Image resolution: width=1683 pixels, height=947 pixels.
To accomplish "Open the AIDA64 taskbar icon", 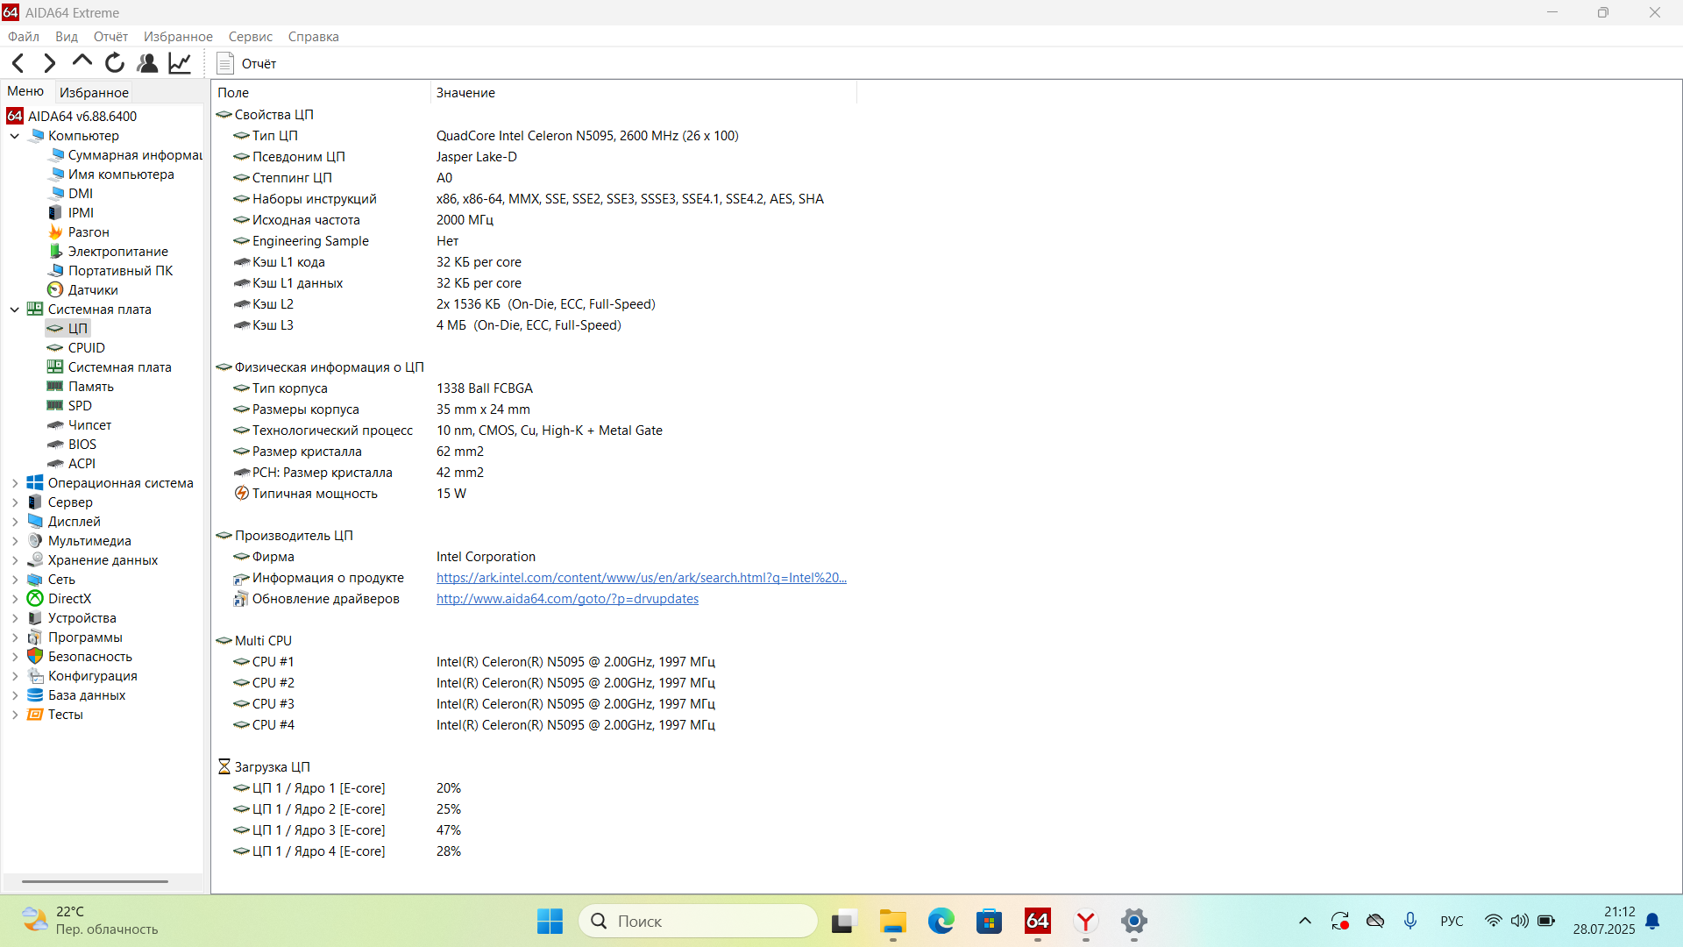I will [1037, 922].
